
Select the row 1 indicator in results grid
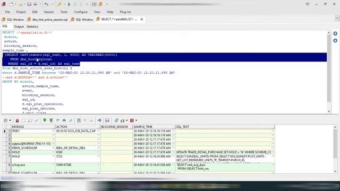[4, 131]
